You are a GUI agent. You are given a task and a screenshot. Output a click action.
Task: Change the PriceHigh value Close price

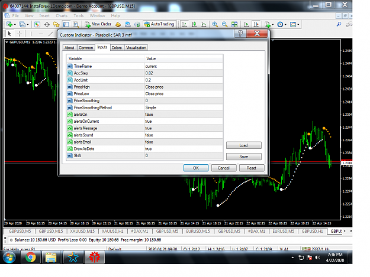pos(184,87)
